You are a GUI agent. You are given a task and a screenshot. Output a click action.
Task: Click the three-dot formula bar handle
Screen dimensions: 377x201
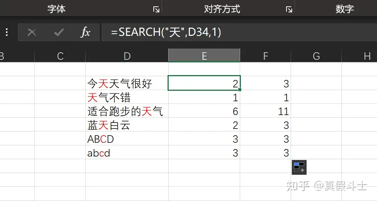pos(7,33)
